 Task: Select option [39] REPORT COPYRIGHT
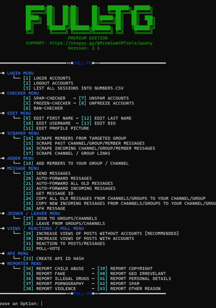pos(125,269)
